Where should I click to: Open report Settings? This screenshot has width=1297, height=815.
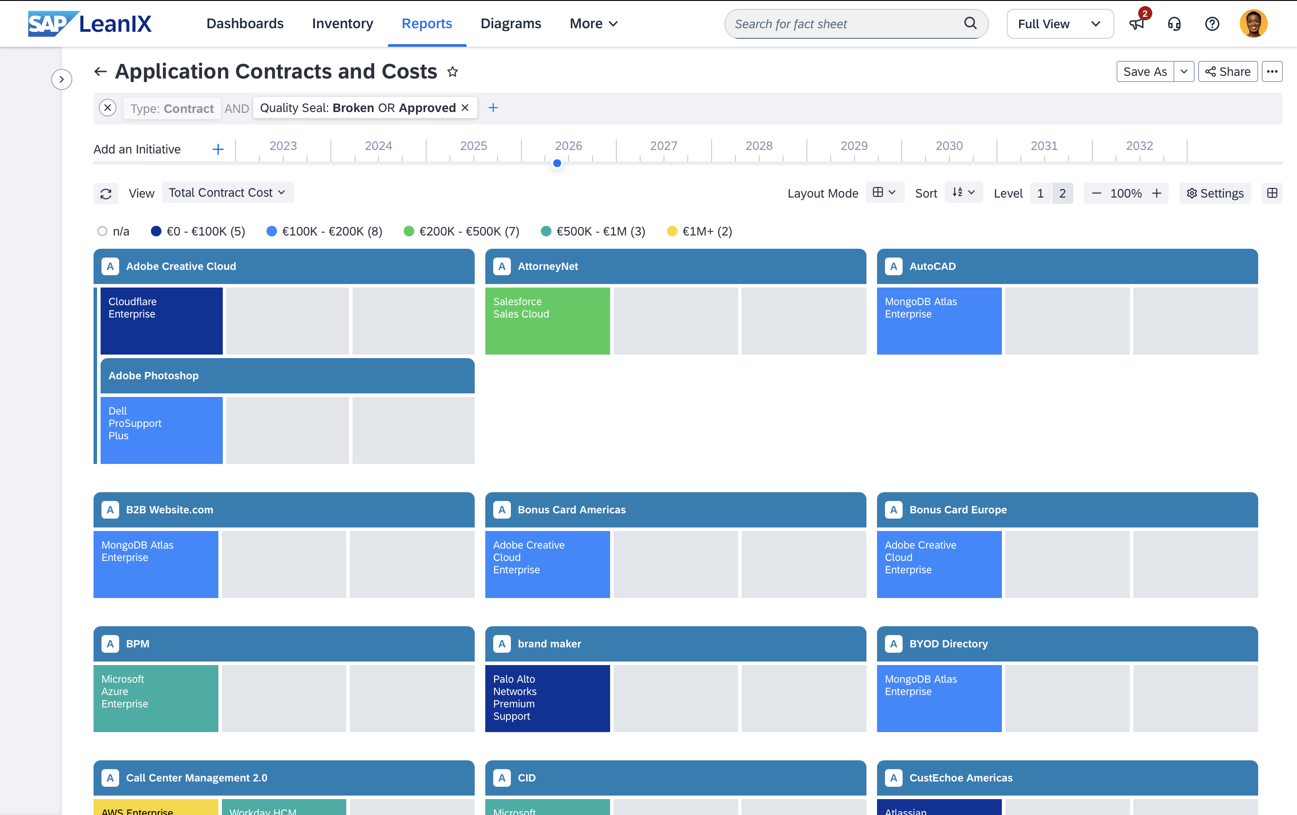click(x=1215, y=193)
